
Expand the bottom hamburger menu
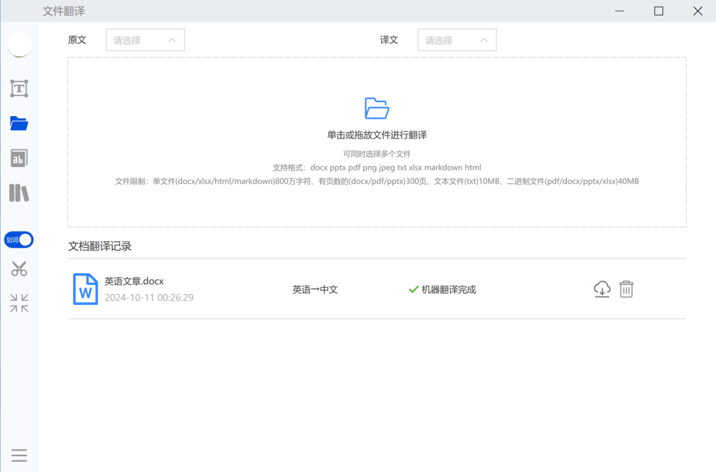coord(19,455)
